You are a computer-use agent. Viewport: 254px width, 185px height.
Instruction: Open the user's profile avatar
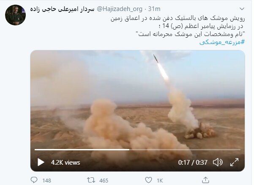coord(15,15)
